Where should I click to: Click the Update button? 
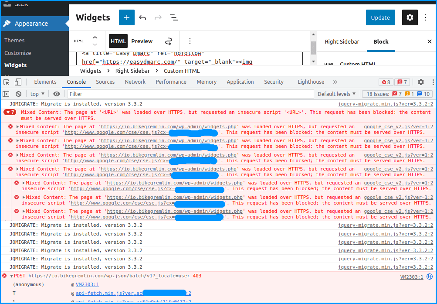[380, 17]
